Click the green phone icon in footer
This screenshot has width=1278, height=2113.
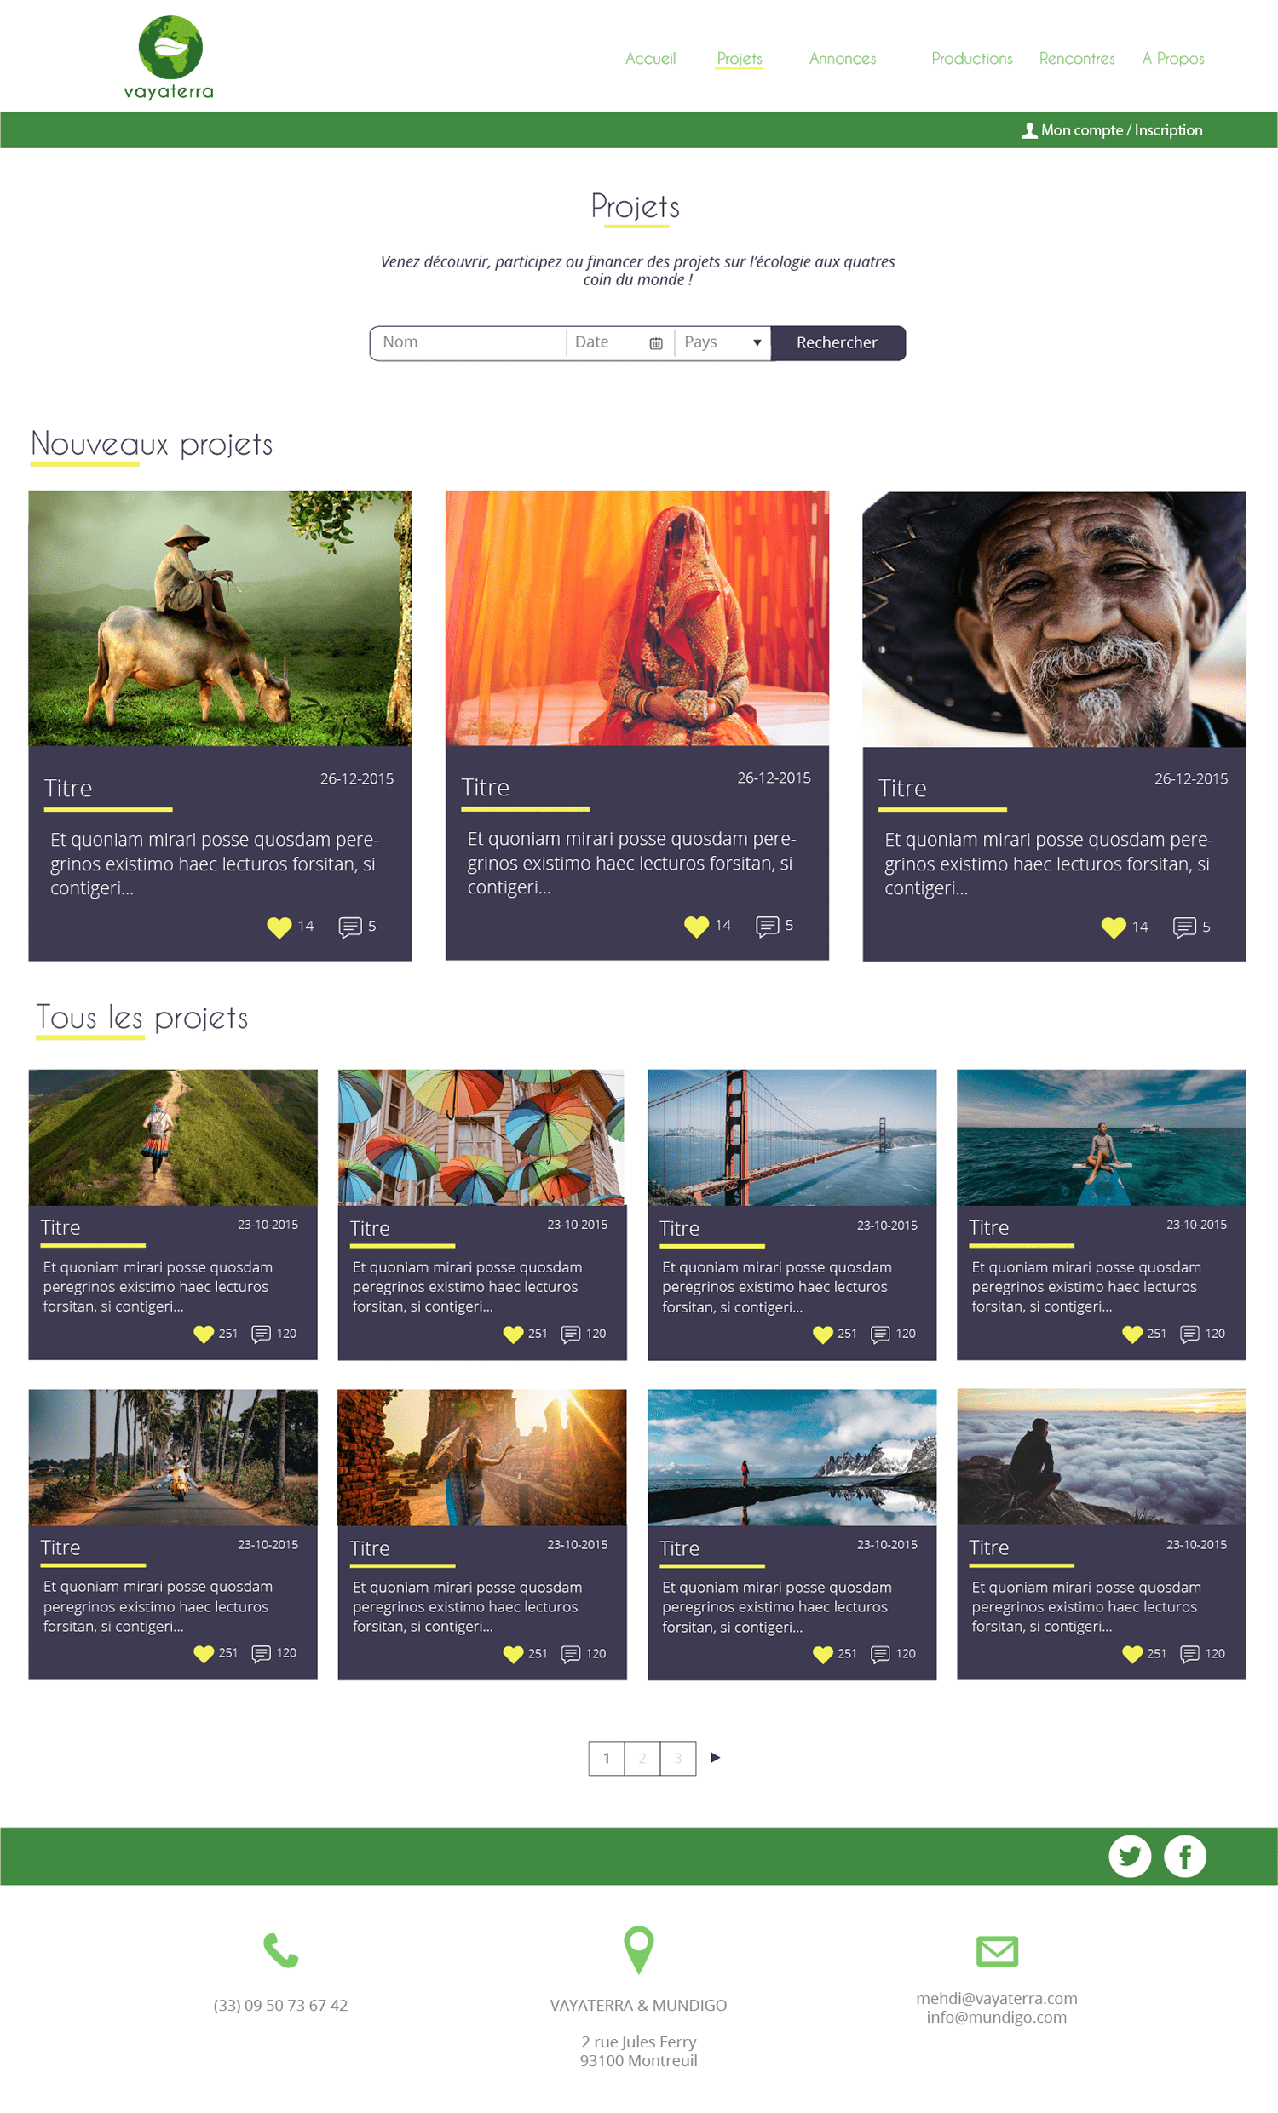(280, 1950)
